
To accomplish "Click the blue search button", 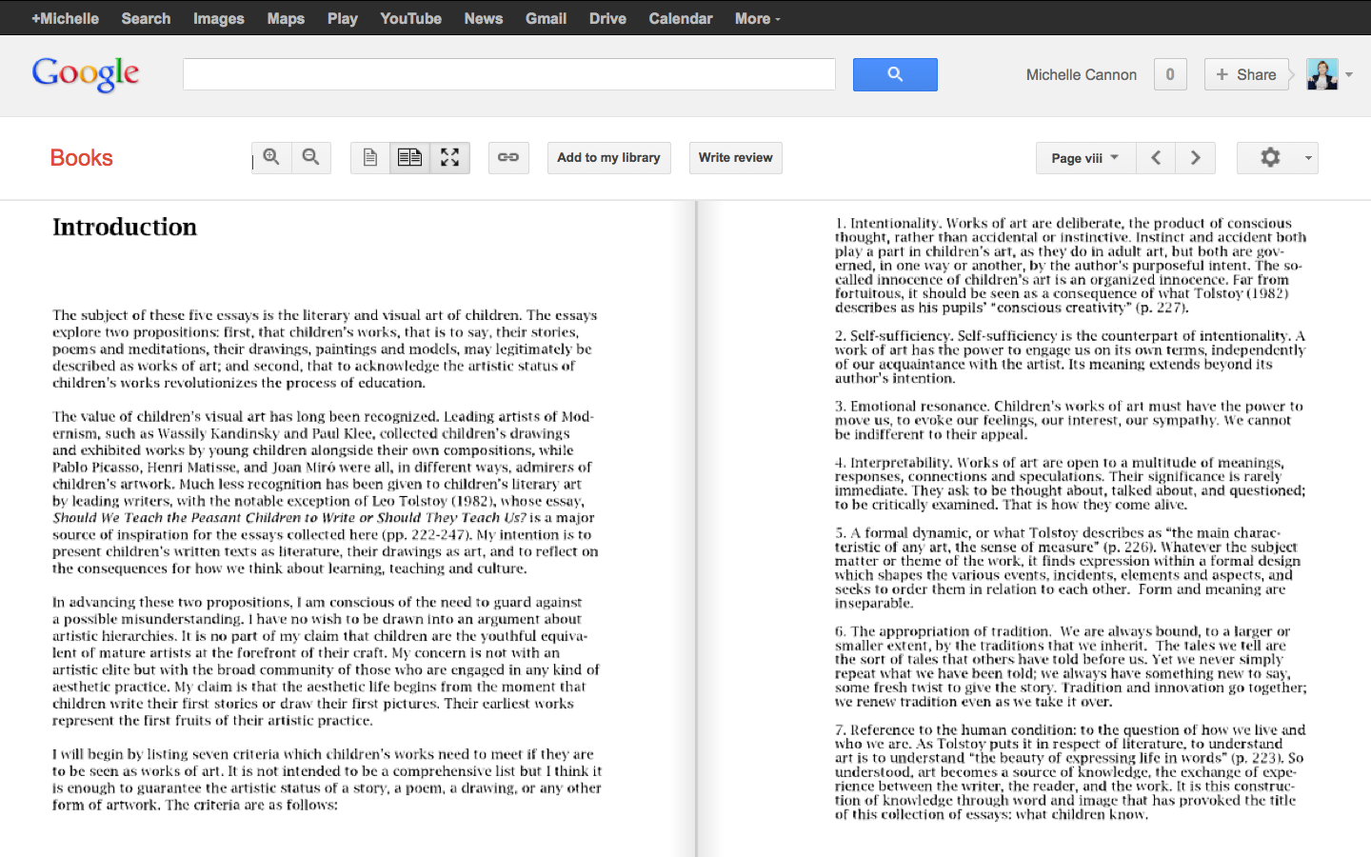I will coord(894,74).
